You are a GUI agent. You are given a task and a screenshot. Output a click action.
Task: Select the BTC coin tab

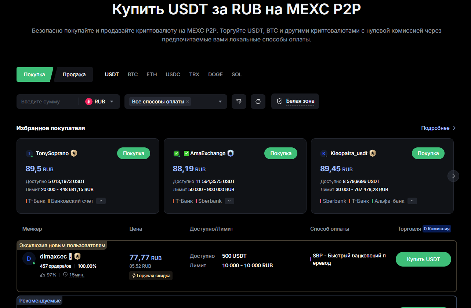pyautogui.click(x=133, y=74)
